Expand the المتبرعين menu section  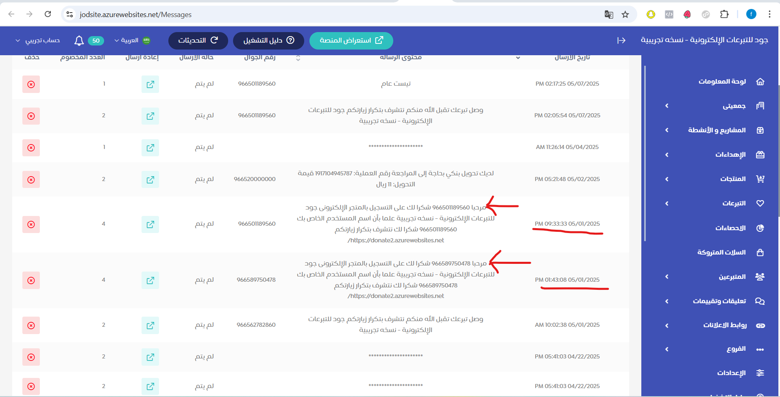(667, 276)
